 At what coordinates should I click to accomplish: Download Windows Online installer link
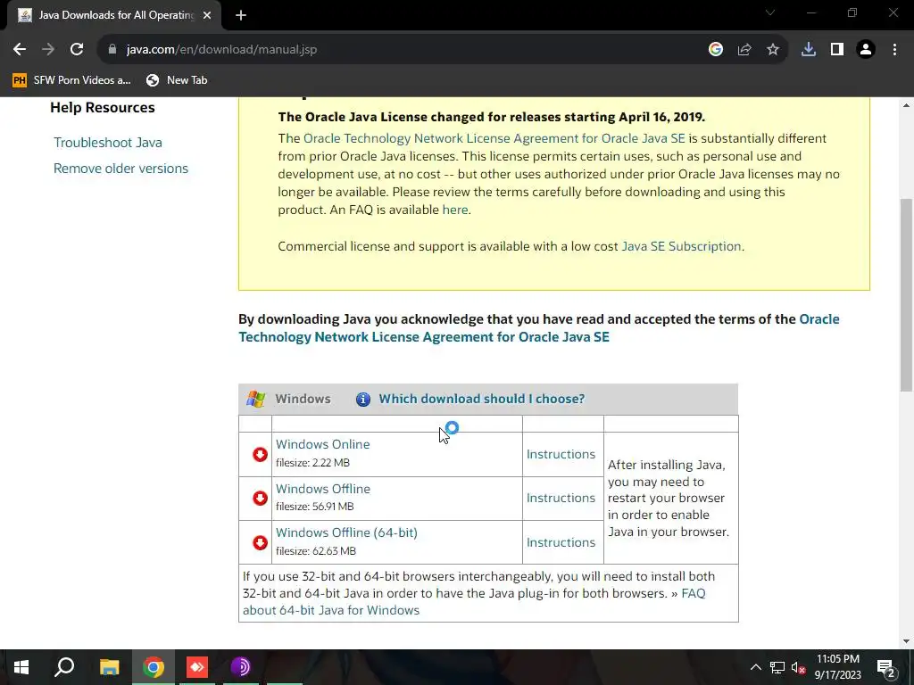322,444
